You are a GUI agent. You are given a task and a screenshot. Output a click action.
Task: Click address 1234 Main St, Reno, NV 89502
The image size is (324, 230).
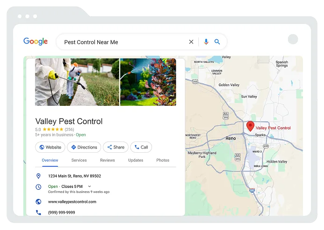[75, 176]
